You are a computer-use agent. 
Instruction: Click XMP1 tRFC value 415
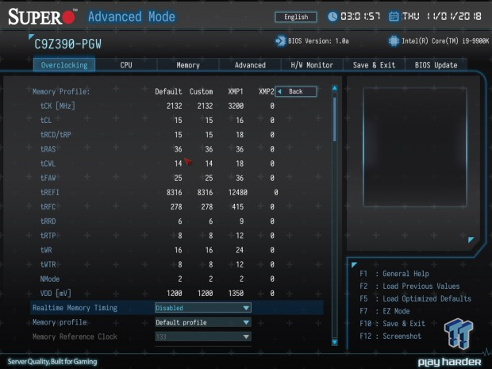pyautogui.click(x=237, y=207)
